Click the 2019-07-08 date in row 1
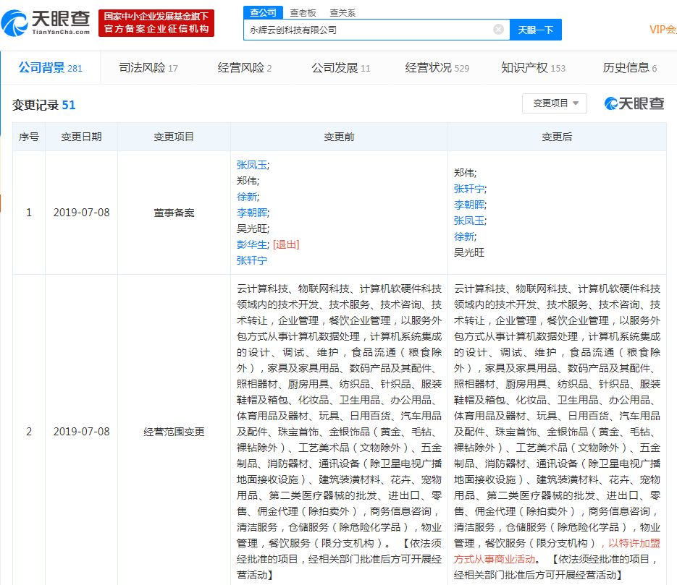The height and width of the screenshot is (585, 677). 81,213
